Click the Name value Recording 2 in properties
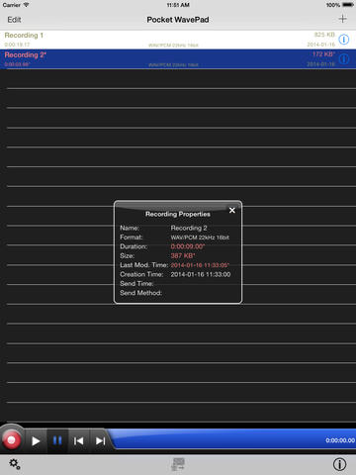356x475 pixels. (x=189, y=228)
